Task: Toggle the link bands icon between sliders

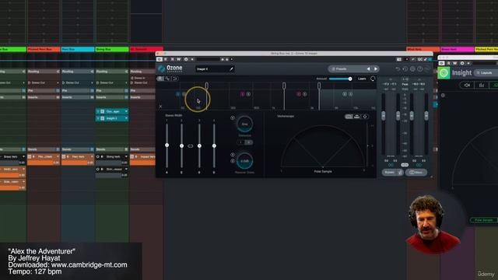Action: (190, 146)
